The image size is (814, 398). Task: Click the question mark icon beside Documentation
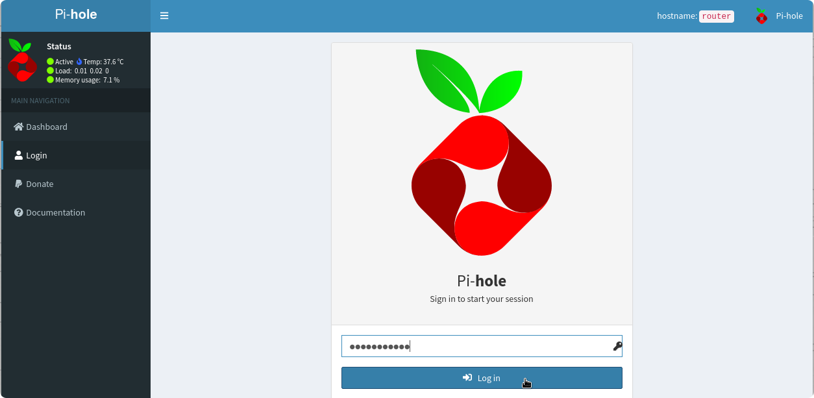click(x=19, y=212)
